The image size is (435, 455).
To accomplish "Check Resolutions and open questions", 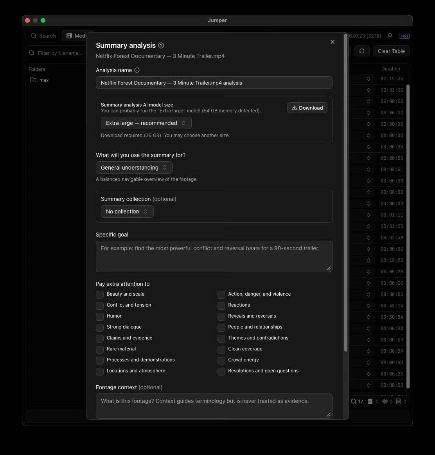I will [221, 372].
